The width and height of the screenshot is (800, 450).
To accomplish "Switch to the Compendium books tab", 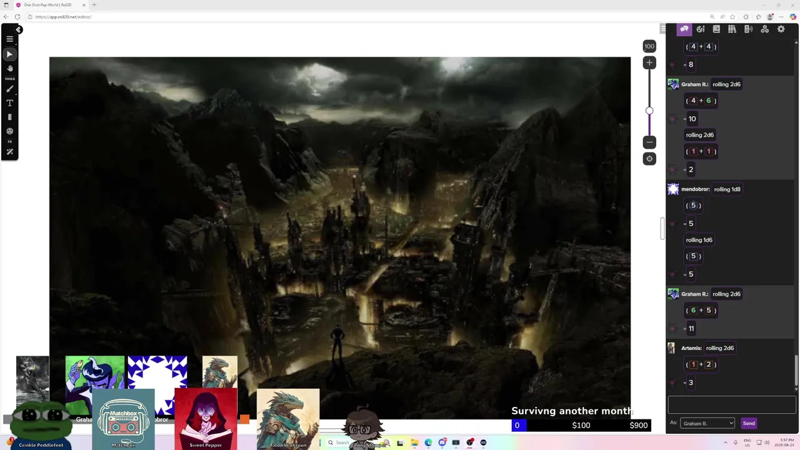I will (732, 29).
